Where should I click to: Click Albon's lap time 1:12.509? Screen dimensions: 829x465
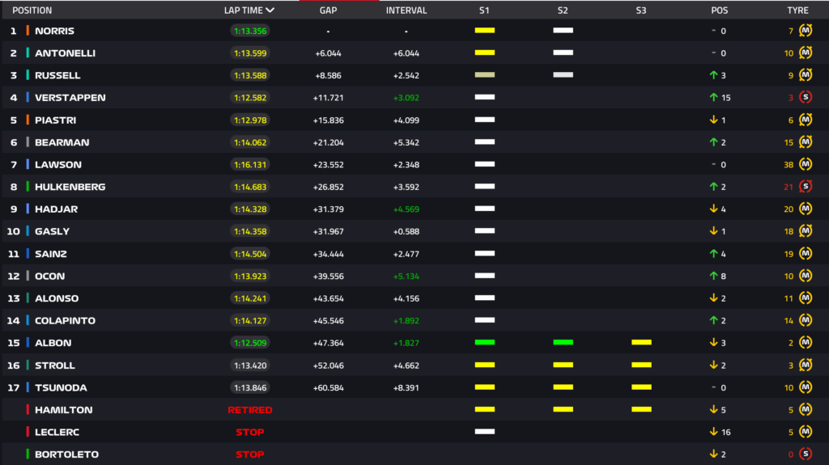pos(249,343)
